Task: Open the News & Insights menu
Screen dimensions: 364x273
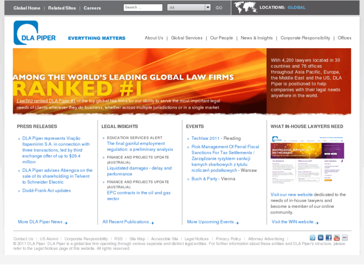Action: tap(256, 38)
